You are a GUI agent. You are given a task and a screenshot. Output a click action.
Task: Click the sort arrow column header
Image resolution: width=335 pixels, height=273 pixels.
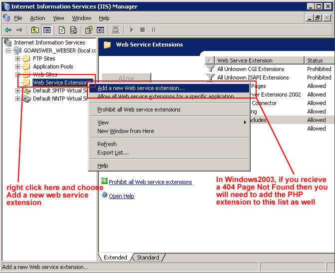click(210, 60)
